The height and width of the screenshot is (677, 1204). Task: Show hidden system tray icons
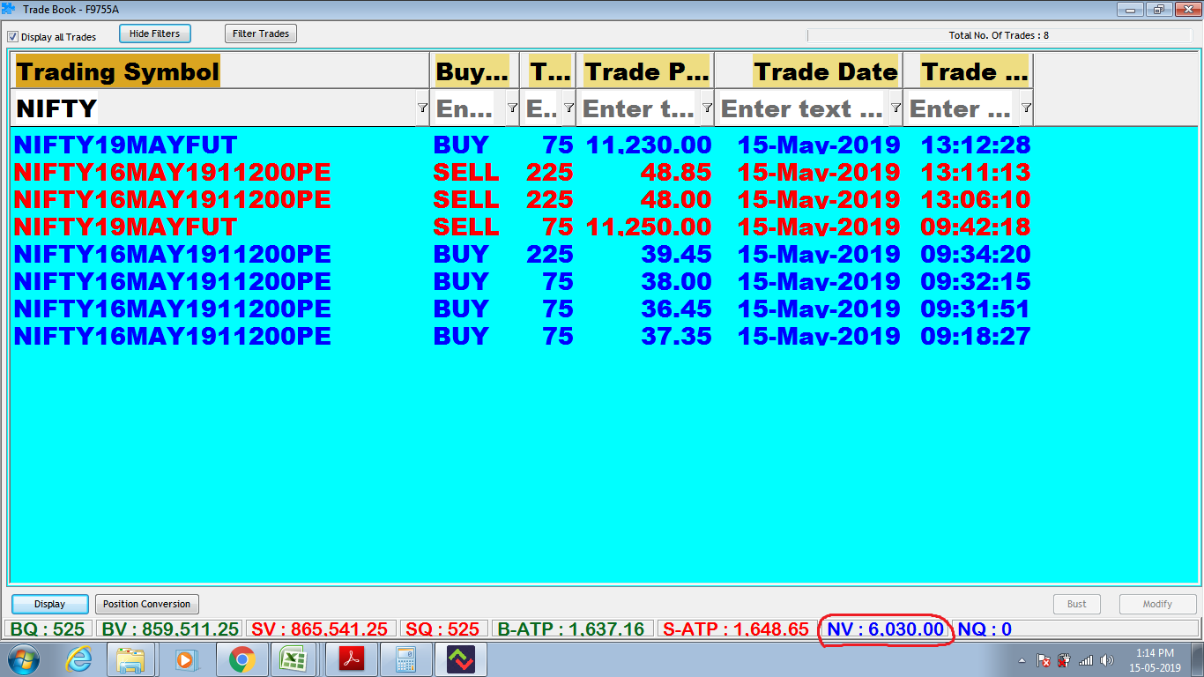point(1022,660)
